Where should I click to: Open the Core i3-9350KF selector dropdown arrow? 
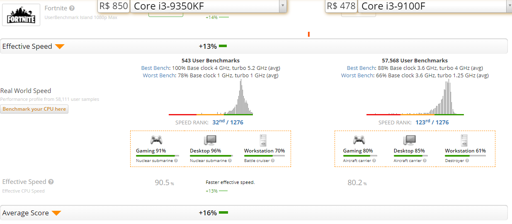282,6
